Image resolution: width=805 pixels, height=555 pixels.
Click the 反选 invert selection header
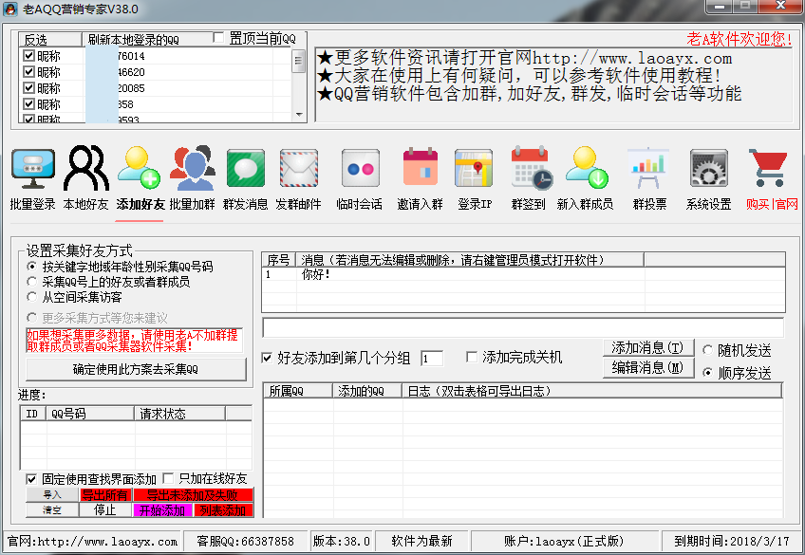tap(49, 40)
